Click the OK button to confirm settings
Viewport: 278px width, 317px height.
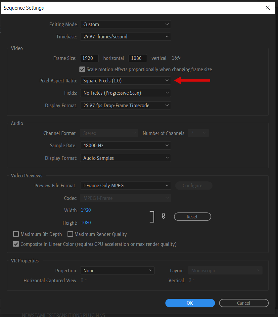(x=190, y=303)
